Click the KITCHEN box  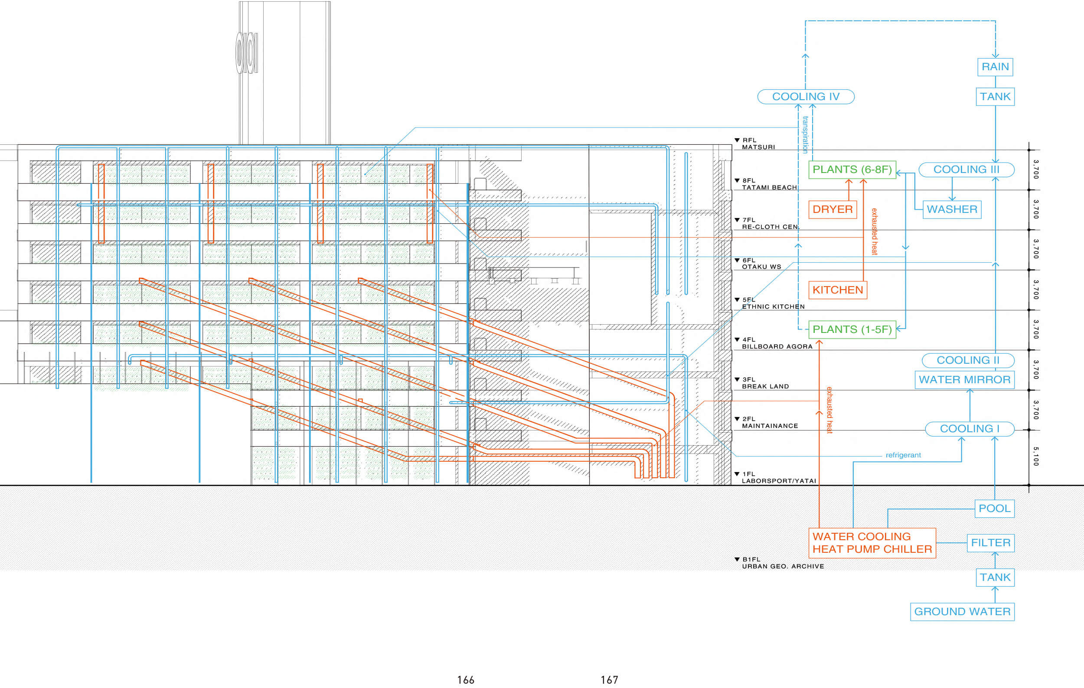click(837, 290)
